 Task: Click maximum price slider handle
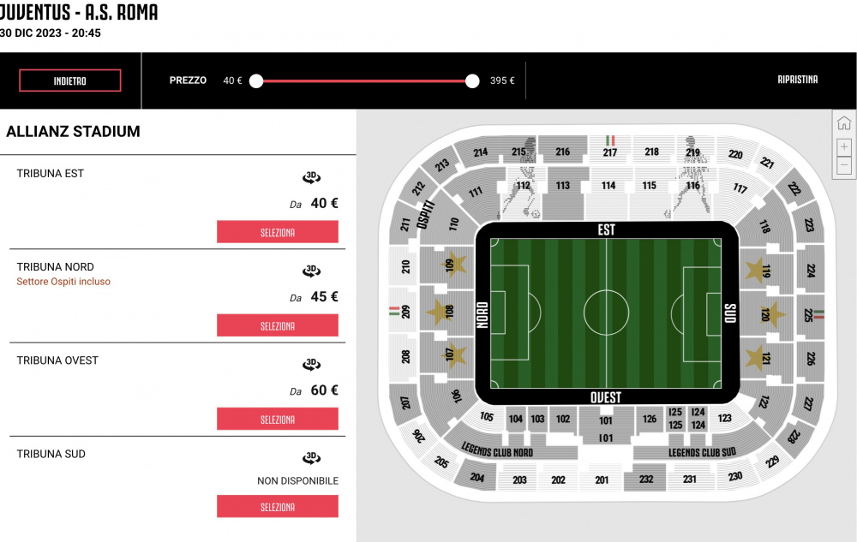point(473,81)
